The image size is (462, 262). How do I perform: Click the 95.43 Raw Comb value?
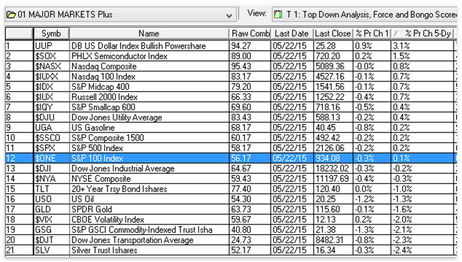(241, 66)
